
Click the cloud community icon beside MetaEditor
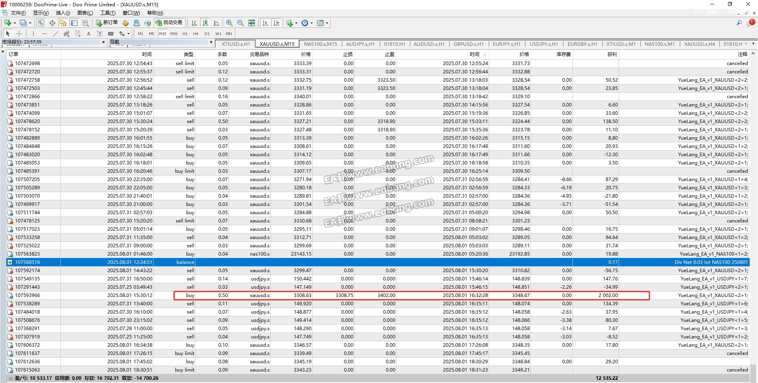click(x=137, y=23)
